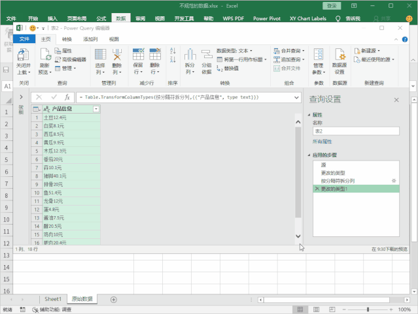Collapse the 应用的步骤 section
Image resolution: width=418 pixels, height=314 pixels.
pos(309,155)
